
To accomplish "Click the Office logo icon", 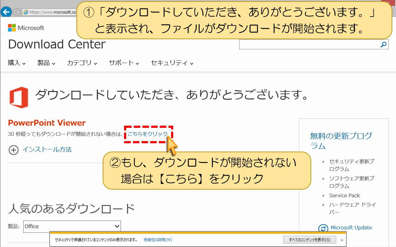I will 19,98.
